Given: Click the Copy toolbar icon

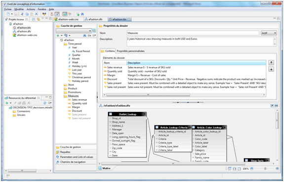Looking at the screenshot, I should click(27, 14).
